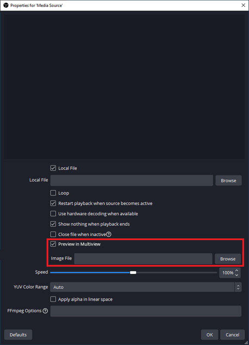The image size is (249, 345).
Task: Enable Use hardware decoding when available
Action: coord(53,213)
